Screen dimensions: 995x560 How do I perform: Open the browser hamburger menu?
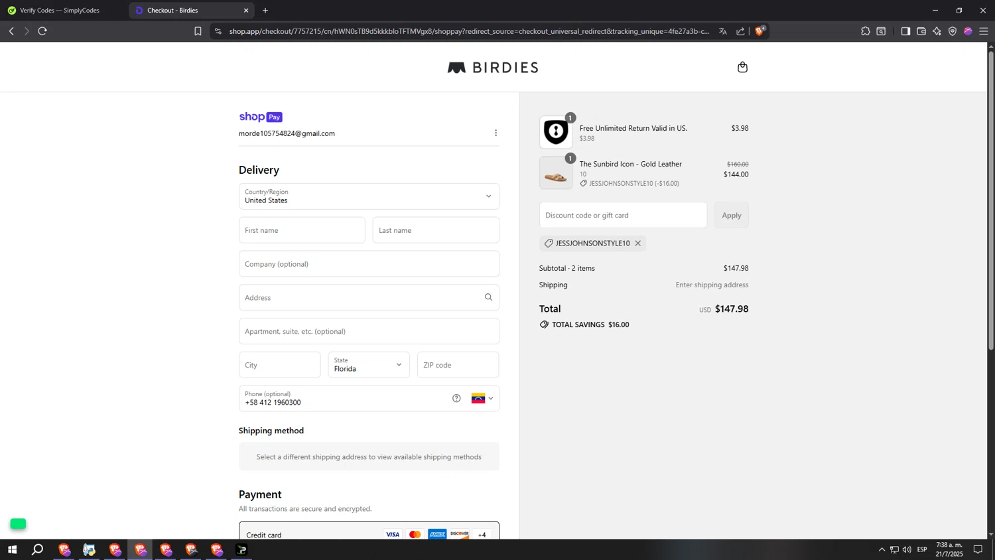[984, 31]
